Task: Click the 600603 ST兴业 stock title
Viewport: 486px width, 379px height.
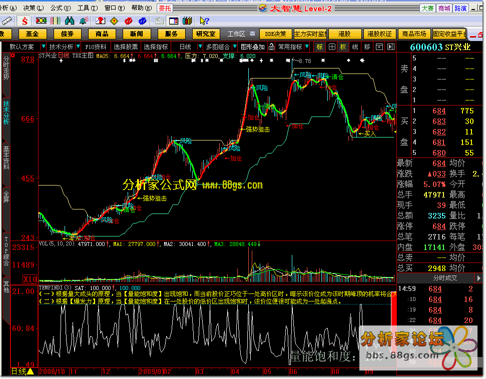Action: [440, 47]
